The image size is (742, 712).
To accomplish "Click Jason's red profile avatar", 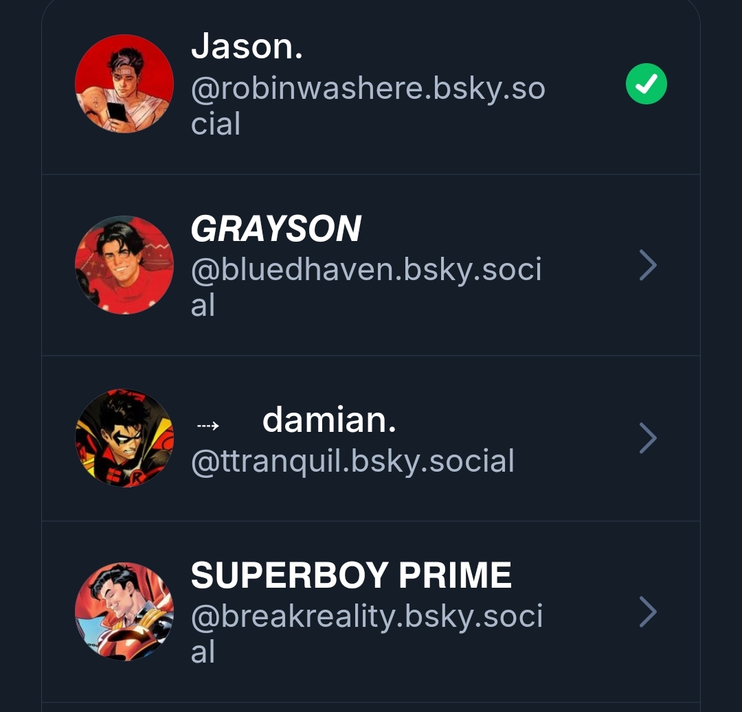I will click(x=124, y=84).
